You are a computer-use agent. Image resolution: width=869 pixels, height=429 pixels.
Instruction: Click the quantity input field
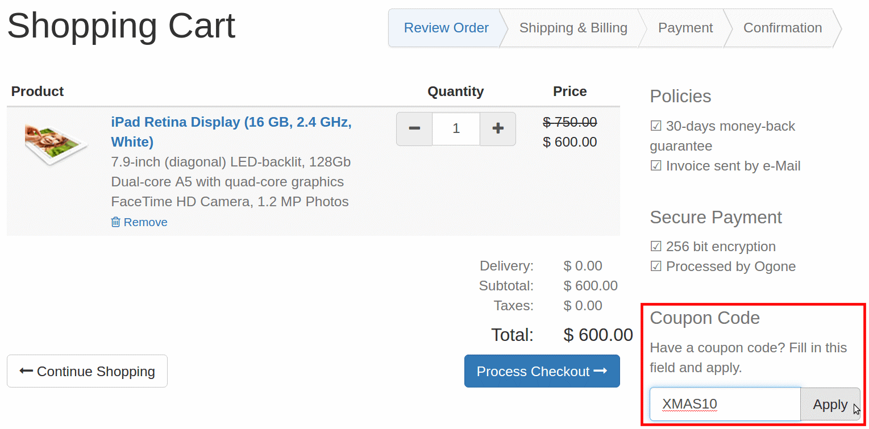point(456,129)
